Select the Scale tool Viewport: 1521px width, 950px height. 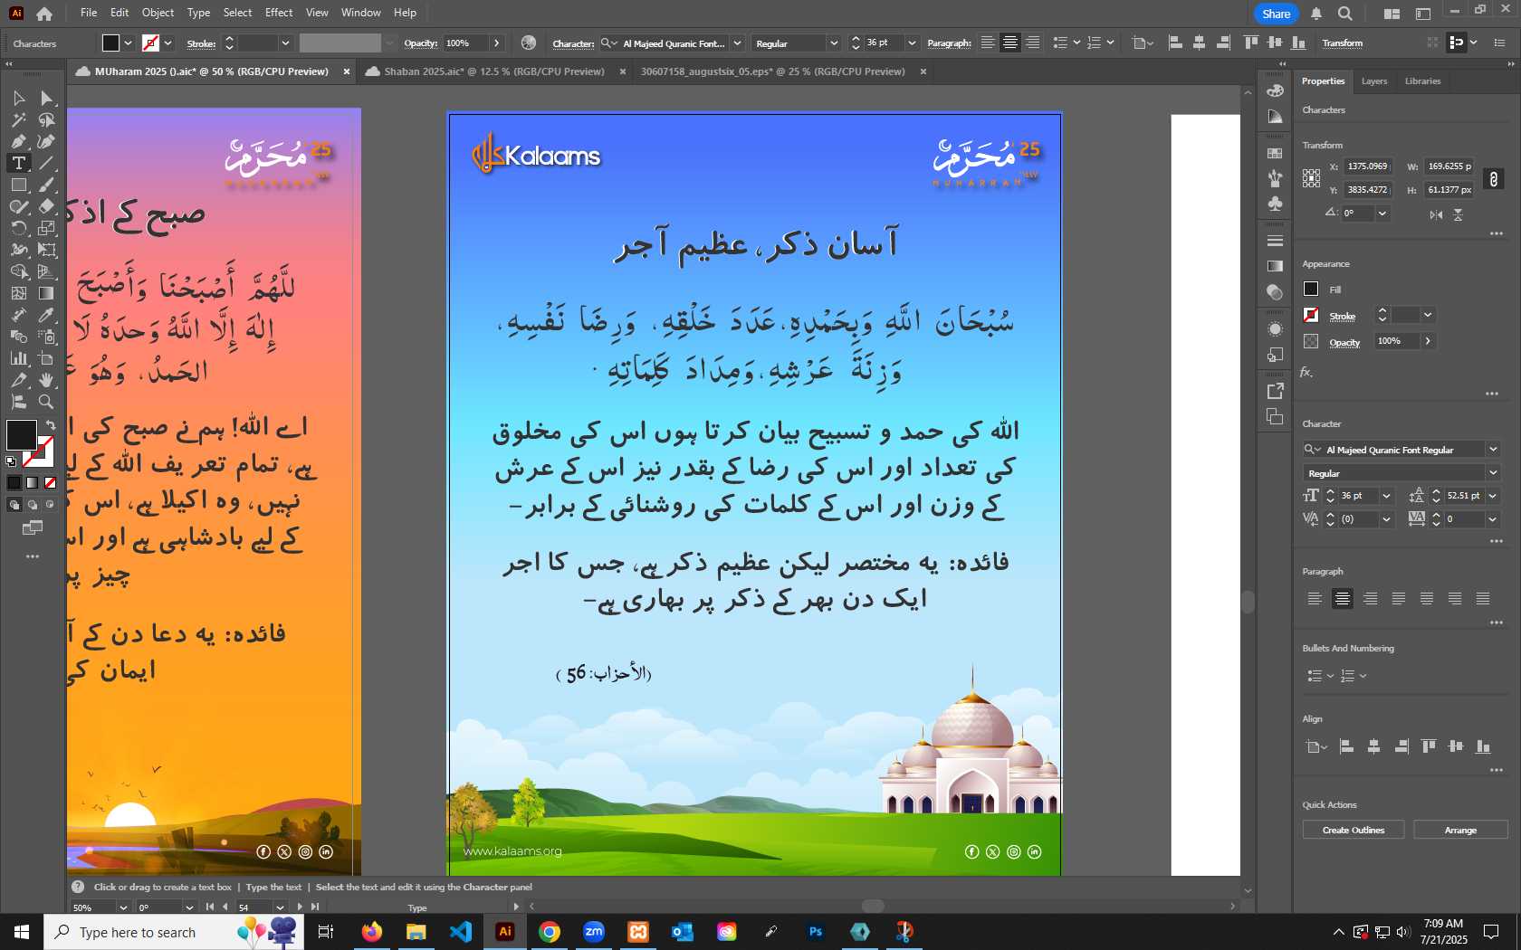[x=46, y=228]
